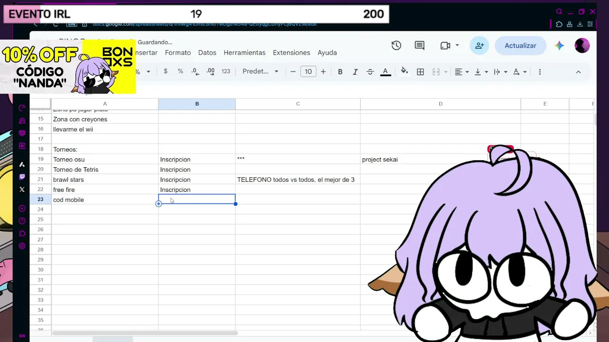Screen dimensions: 609x342
Task: Decrease font size with the minus button
Action: click(x=293, y=72)
